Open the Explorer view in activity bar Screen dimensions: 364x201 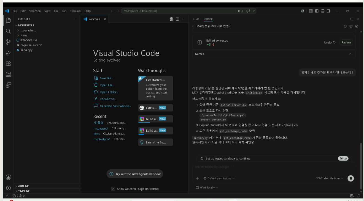pos(8,20)
